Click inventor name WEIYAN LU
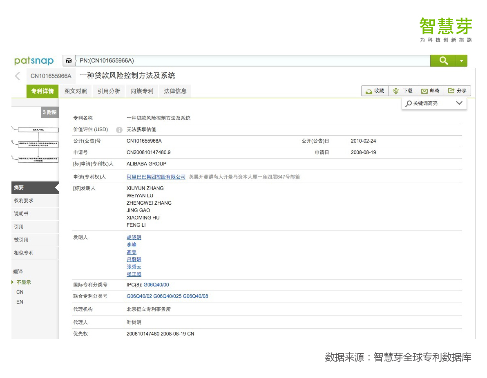This screenshot has height=378, width=487. point(140,196)
